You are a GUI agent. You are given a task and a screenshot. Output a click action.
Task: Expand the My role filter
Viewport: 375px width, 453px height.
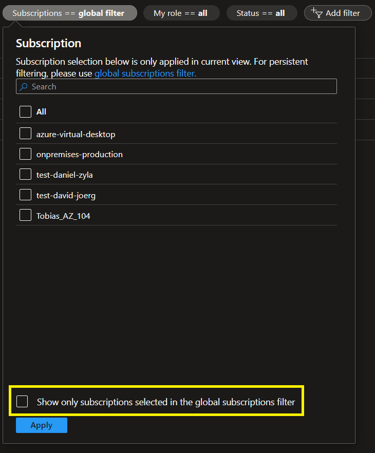(x=181, y=13)
